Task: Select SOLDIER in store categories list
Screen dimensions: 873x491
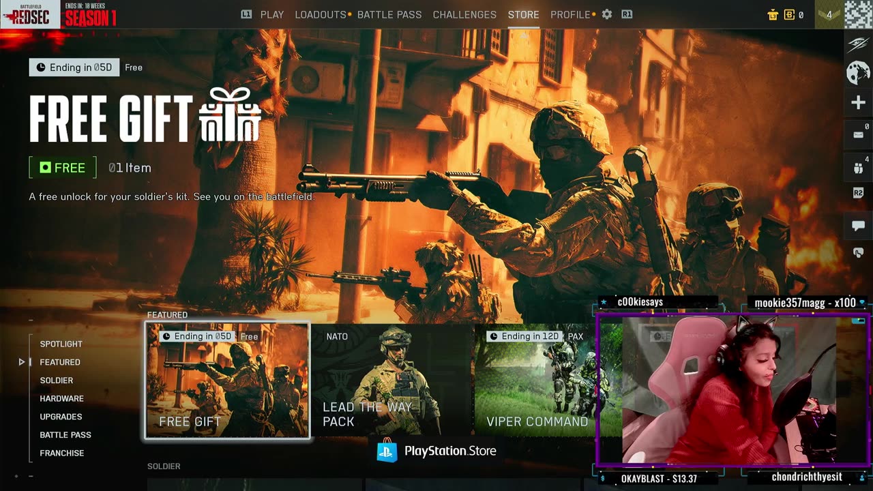Action: pos(57,381)
